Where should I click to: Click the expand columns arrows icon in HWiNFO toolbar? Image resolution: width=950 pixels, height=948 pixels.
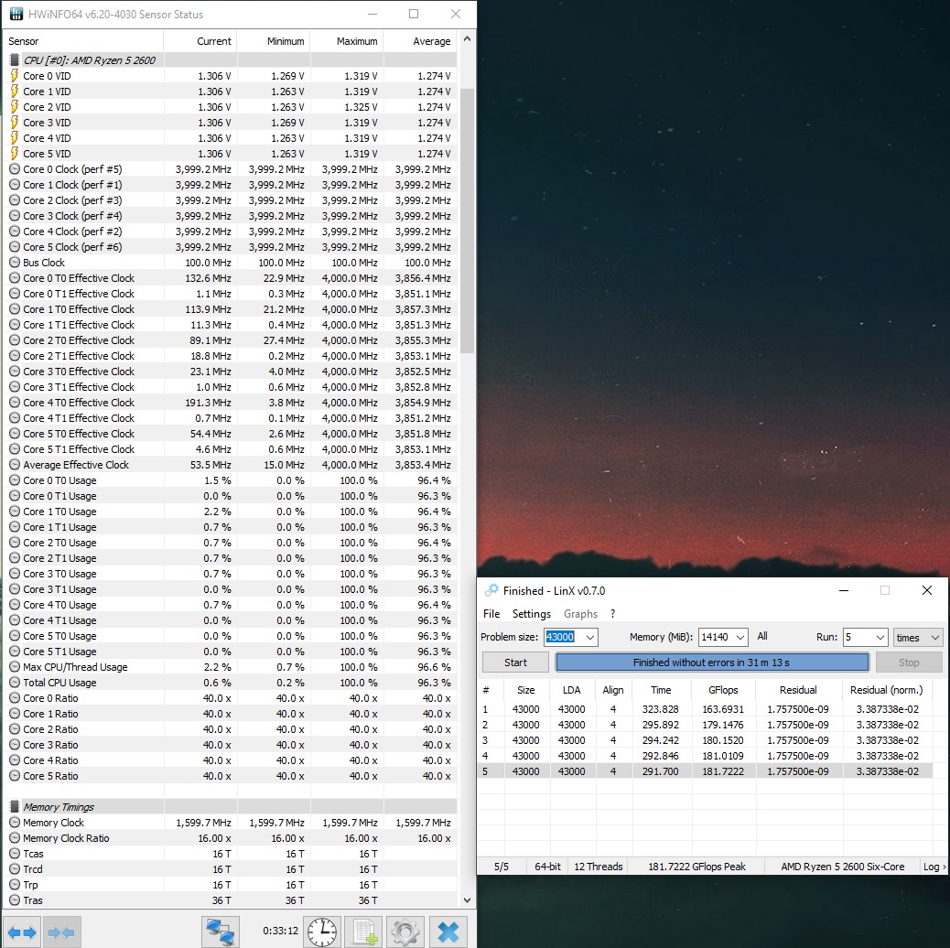tap(22, 932)
